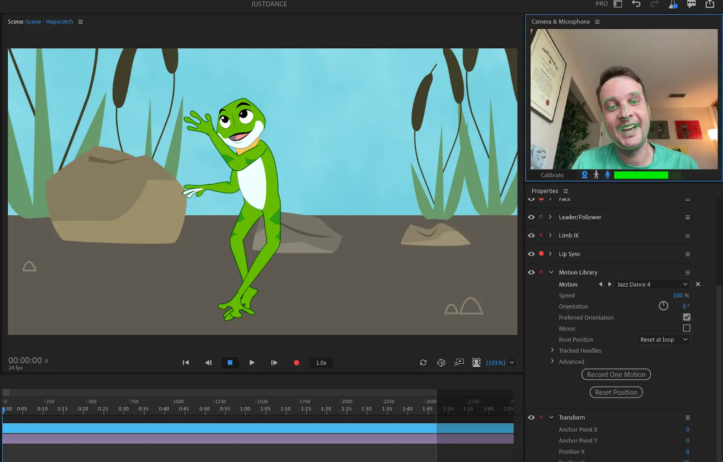
Task: Check the Mirror option in Motion Library
Action: tap(686, 328)
